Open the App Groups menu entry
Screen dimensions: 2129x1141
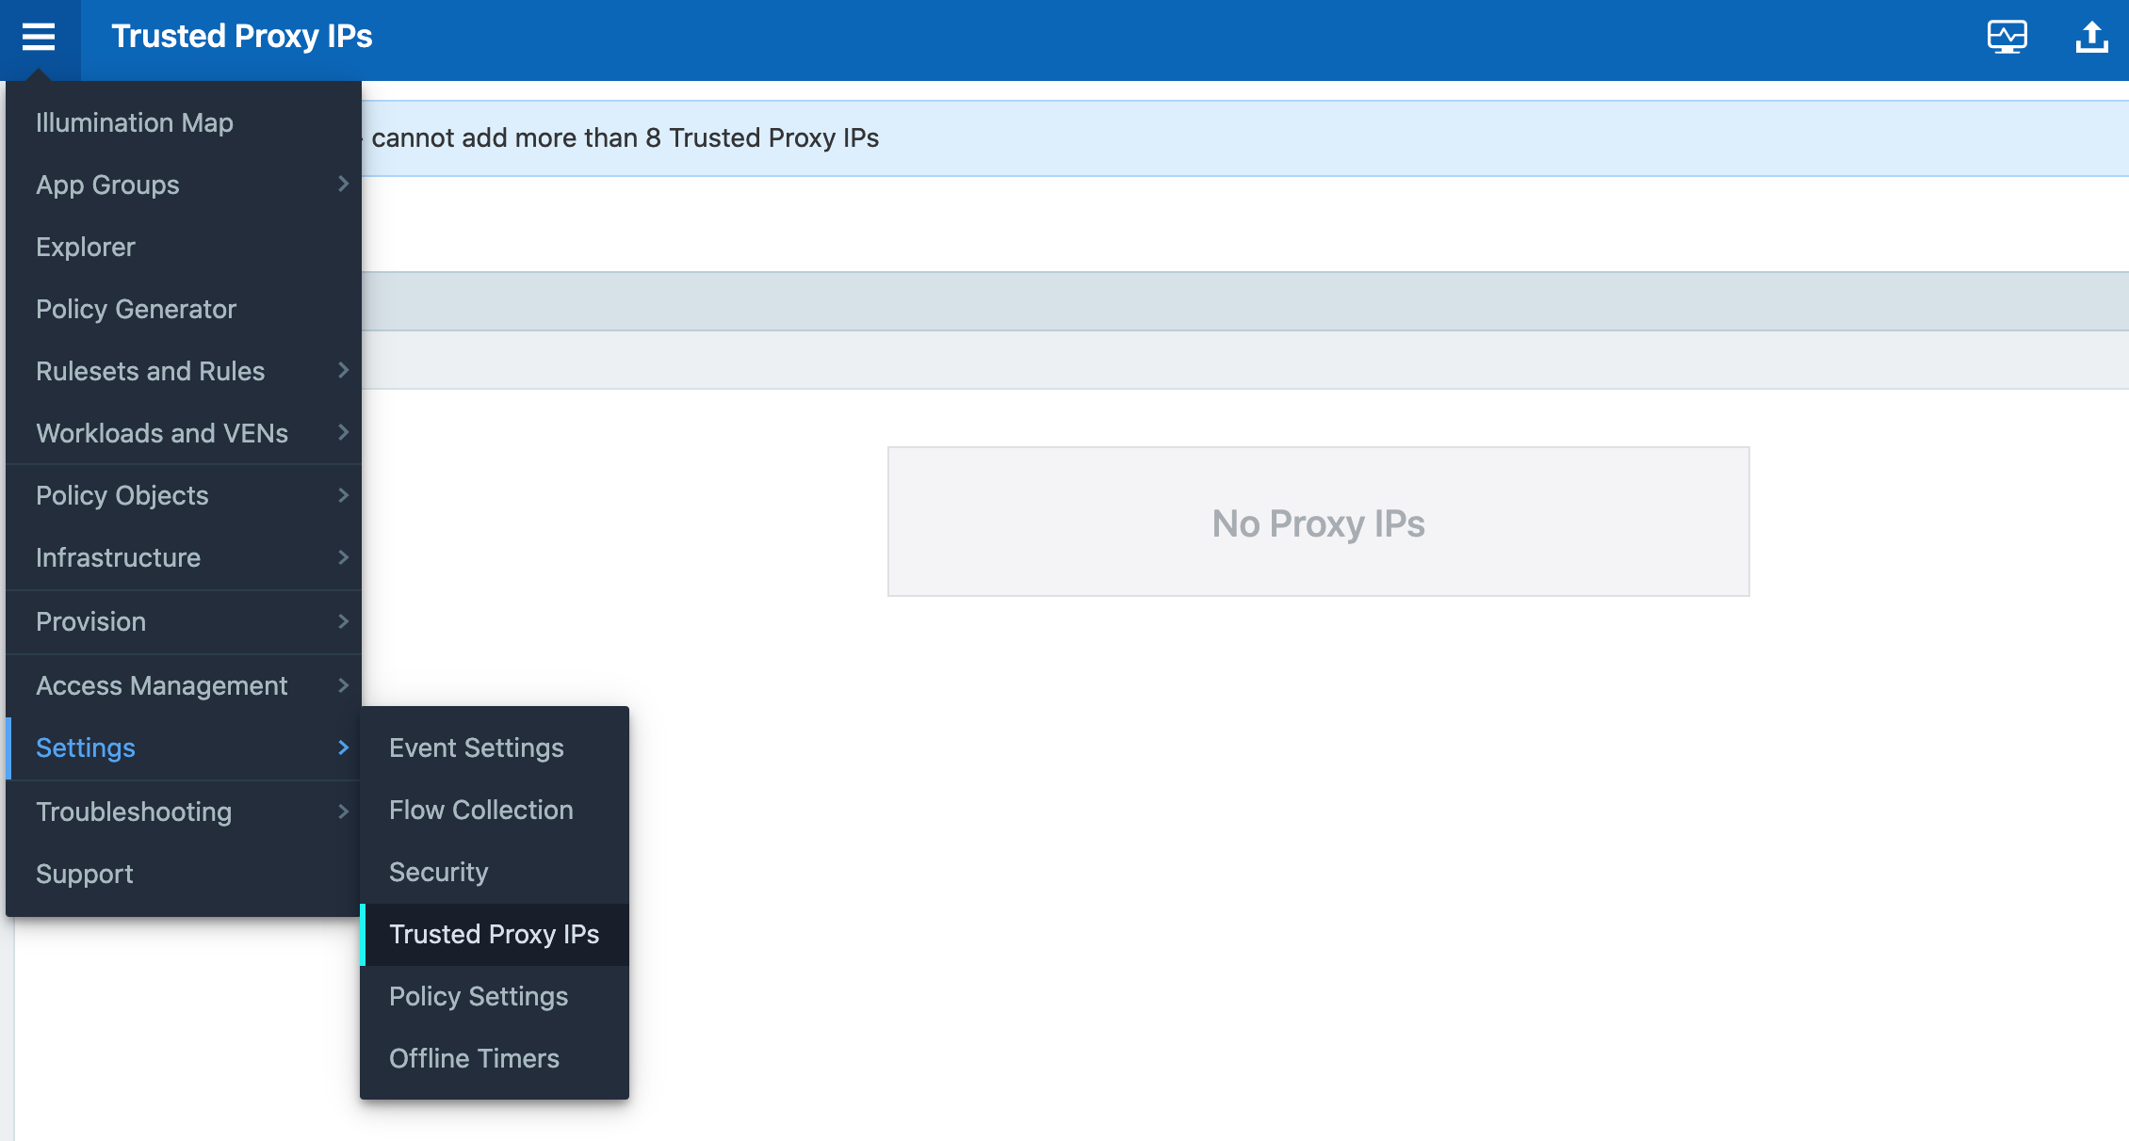184,185
